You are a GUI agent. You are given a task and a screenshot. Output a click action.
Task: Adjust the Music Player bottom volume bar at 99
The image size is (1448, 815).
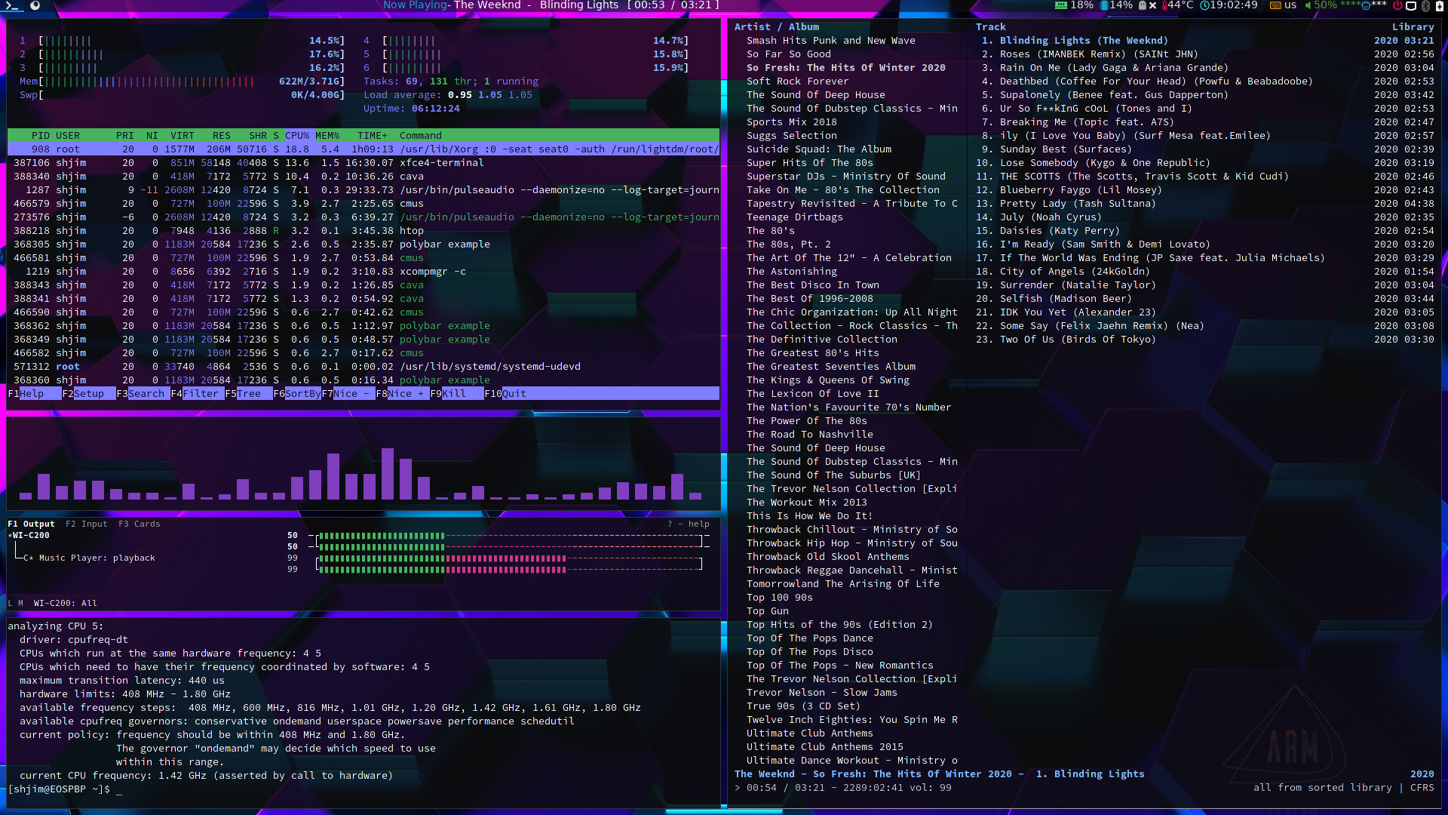(510, 569)
